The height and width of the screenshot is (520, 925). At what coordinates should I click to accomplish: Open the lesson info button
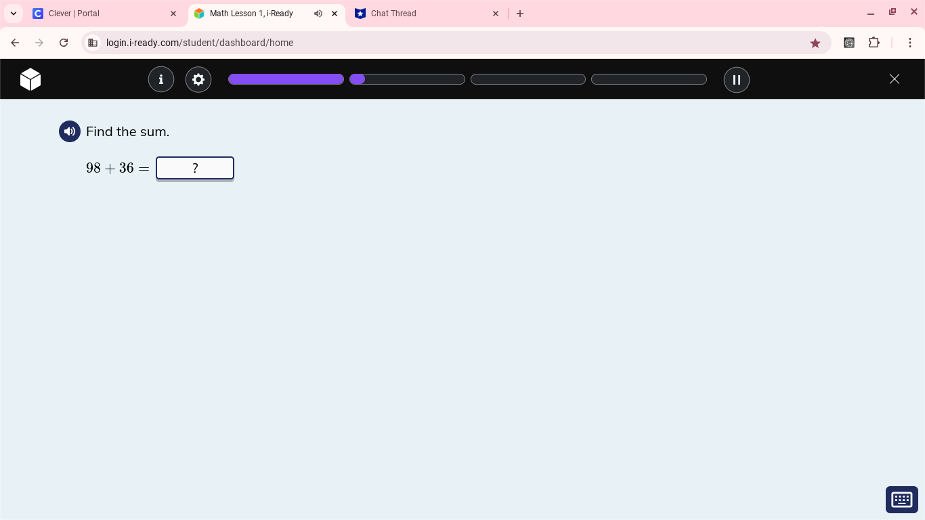161,79
